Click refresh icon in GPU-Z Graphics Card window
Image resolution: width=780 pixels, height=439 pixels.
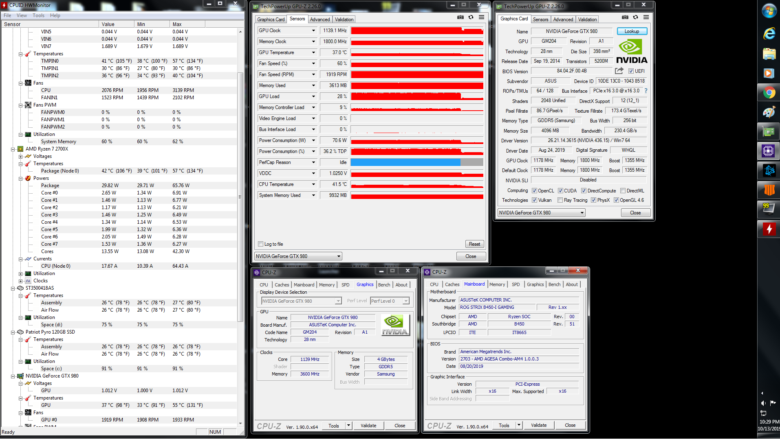[635, 17]
